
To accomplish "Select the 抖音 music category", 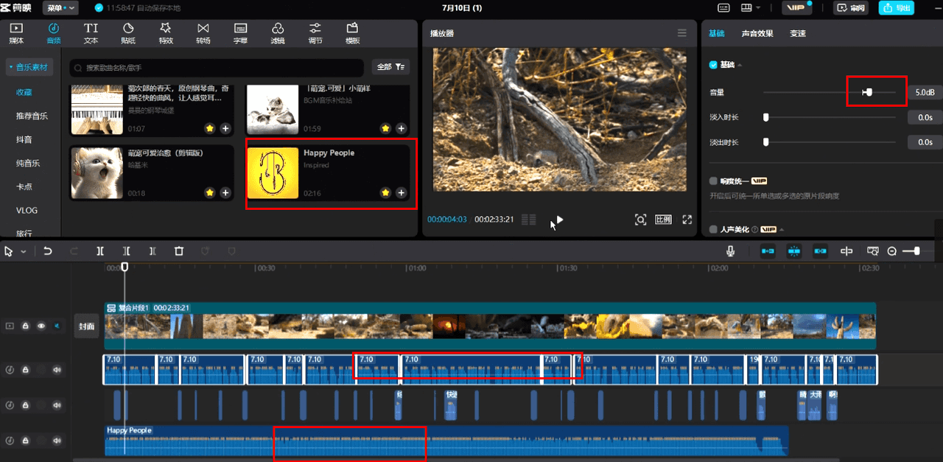I will [x=24, y=139].
